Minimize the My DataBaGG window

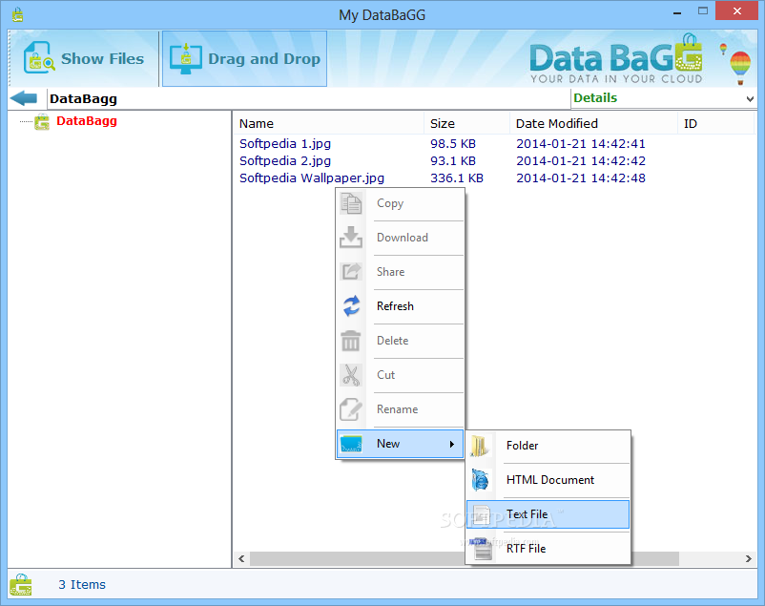coord(676,13)
